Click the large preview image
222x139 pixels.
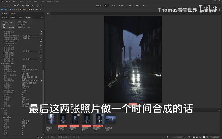pos(133,59)
